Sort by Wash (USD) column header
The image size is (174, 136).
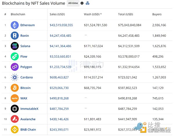point(92,14)
